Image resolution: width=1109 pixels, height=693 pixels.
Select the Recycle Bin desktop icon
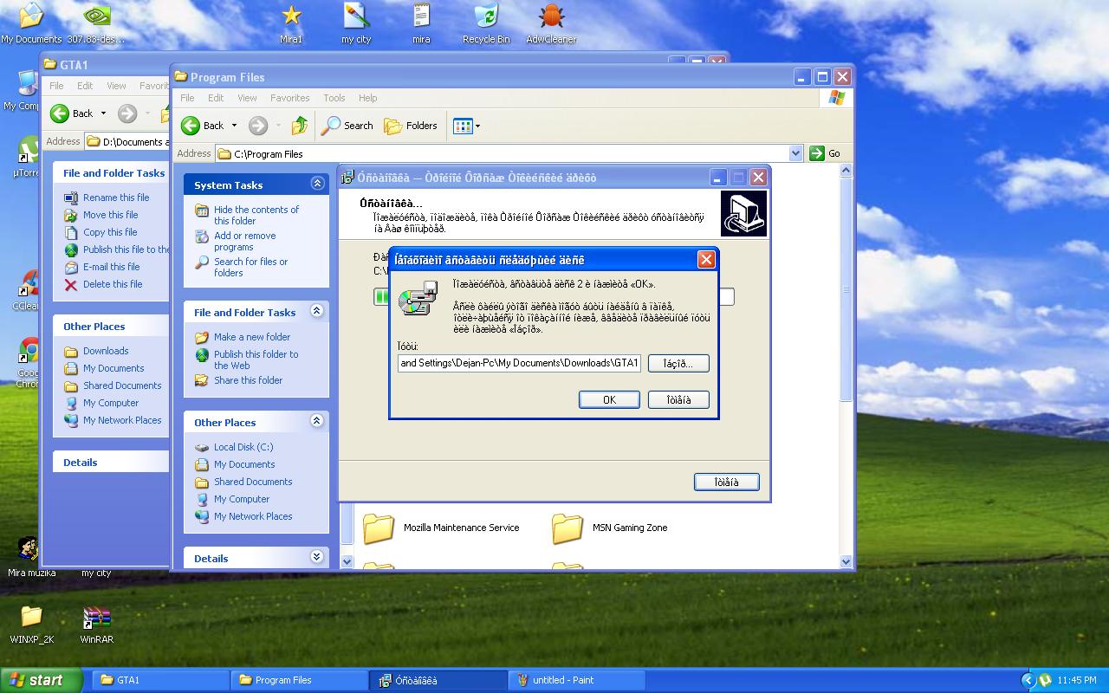(x=486, y=23)
